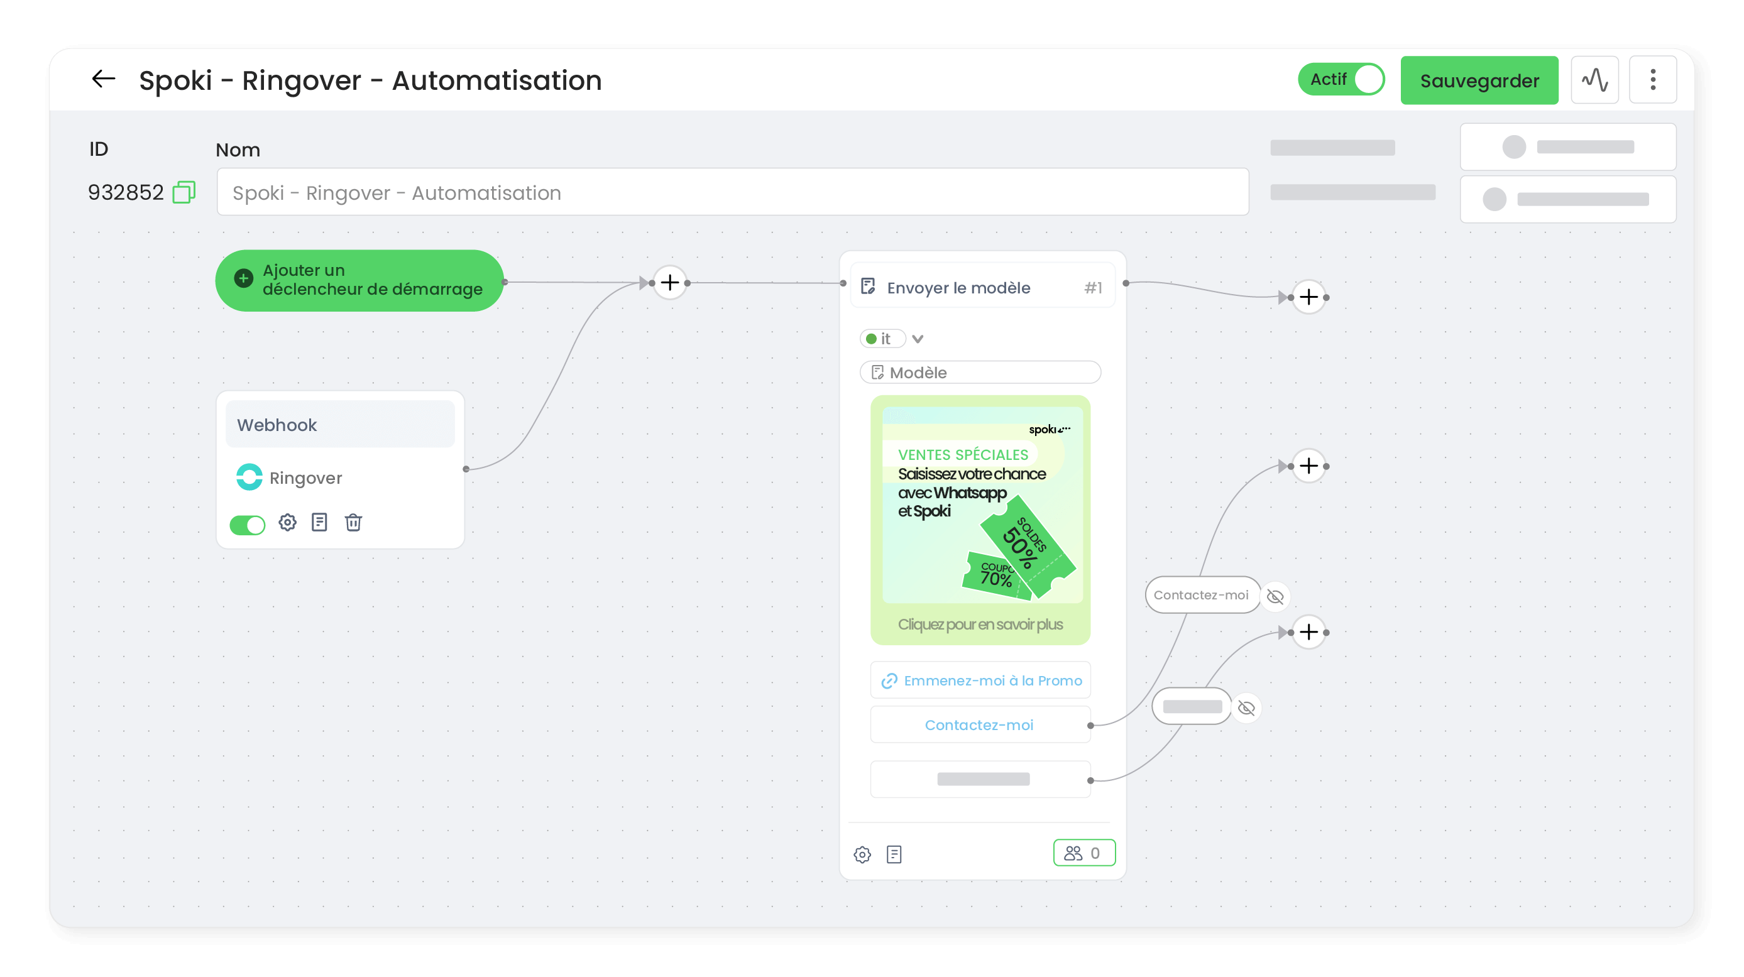This screenshot has width=1744, height=977.
Task: Open the Envoyer le modèle settings gear
Action: pos(862,854)
